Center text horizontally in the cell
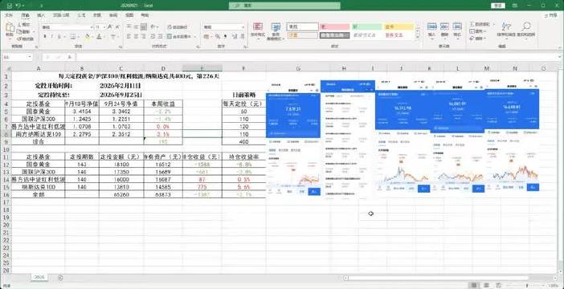Image resolution: width=564 pixels, height=289 pixels. [136, 36]
